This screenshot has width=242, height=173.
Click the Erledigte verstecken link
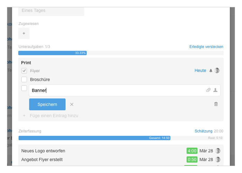click(206, 47)
